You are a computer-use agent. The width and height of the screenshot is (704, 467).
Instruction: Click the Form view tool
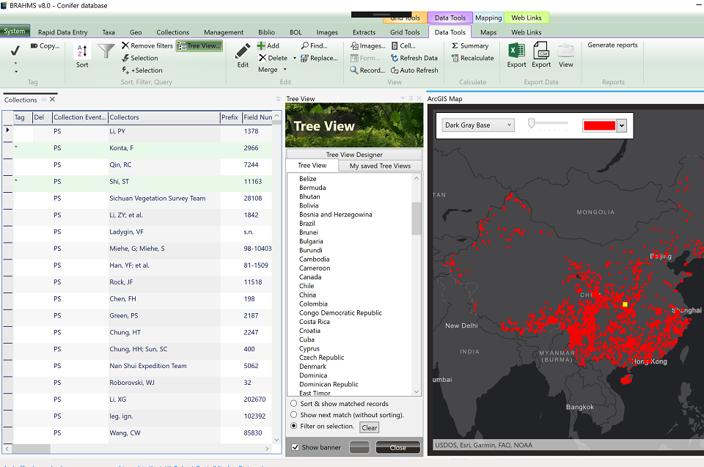365,58
